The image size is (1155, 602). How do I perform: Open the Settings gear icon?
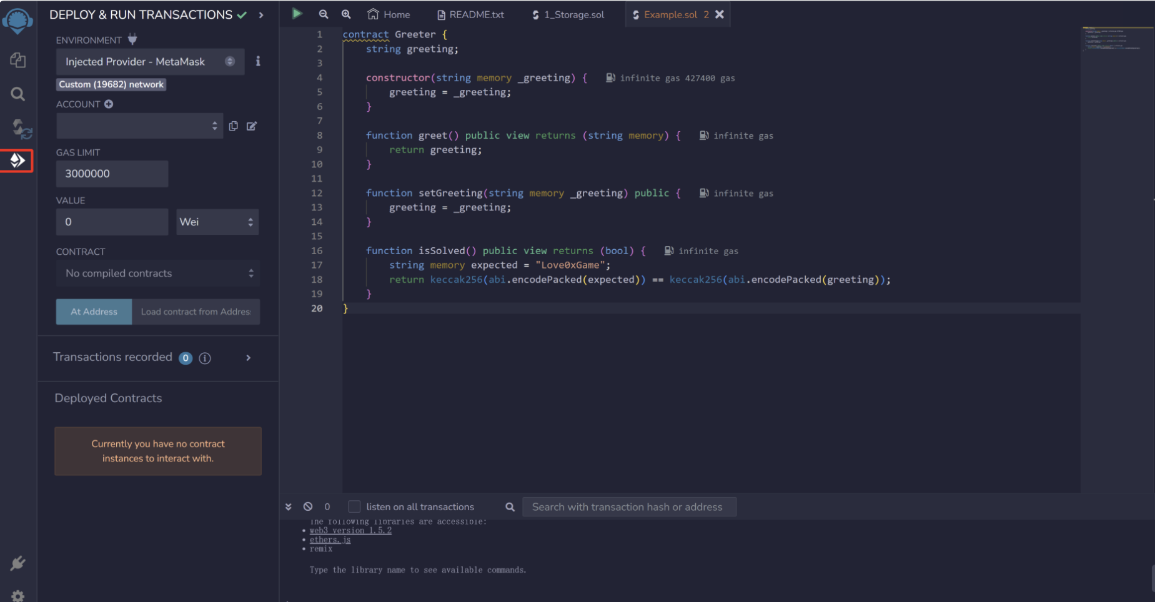17,596
